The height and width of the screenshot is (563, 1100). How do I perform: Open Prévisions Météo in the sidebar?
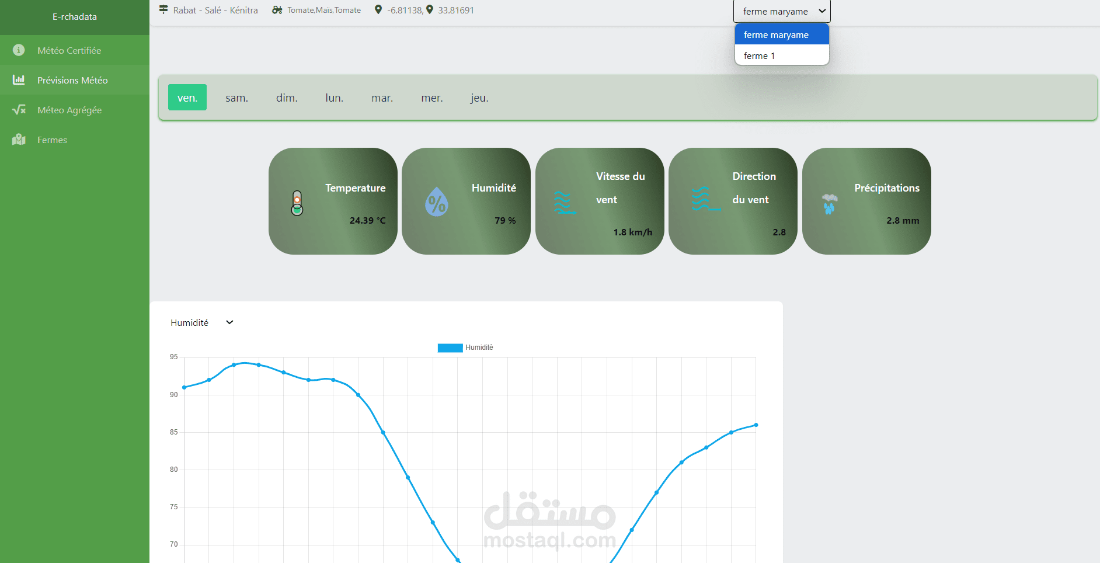click(x=75, y=80)
